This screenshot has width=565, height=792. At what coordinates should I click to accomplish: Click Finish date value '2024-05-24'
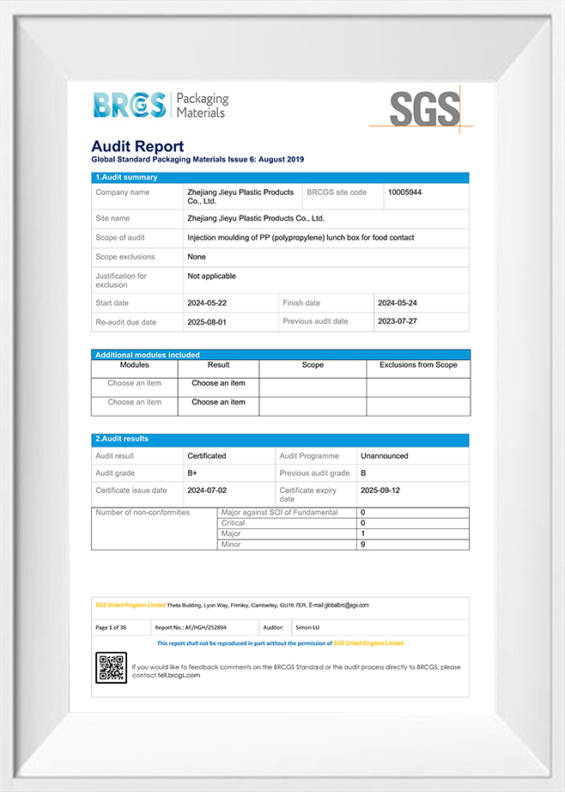398,303
